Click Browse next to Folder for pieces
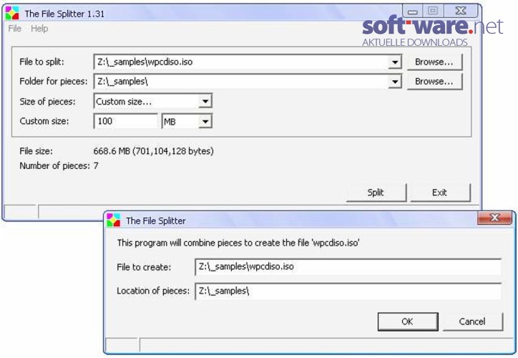 point(434,82)
